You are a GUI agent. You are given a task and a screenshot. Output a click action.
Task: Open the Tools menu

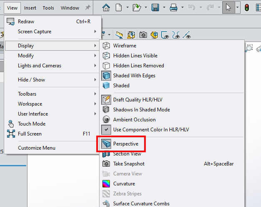point(48,8)
